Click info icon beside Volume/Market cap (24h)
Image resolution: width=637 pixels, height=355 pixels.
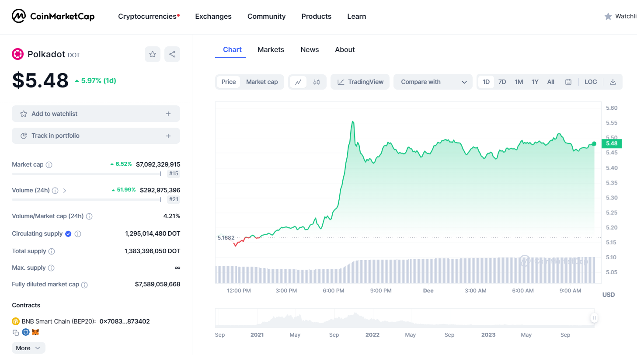click(x=89, y=216)
